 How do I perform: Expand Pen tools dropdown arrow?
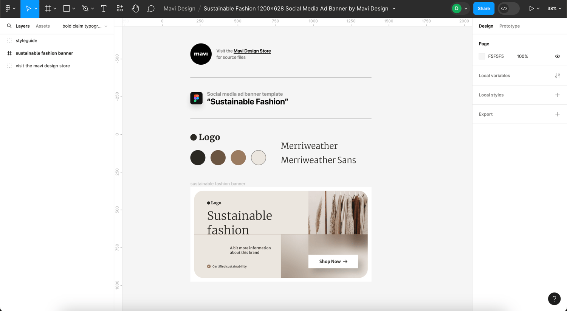[x=93, y=8]
